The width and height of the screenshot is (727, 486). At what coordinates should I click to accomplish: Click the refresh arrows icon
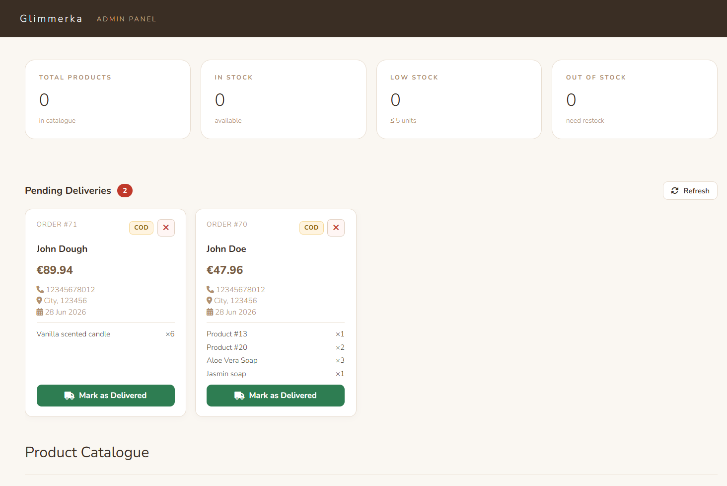[x=675, y=191]
